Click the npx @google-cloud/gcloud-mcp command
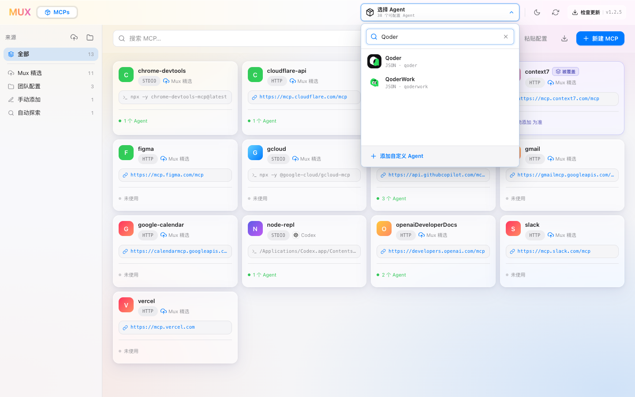Image resolution: width=635 pixels, height=397 pixels. tap(304, 175)
